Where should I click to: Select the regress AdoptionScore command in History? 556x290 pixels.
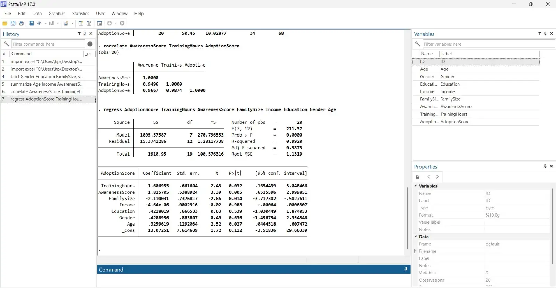(46, 99)
